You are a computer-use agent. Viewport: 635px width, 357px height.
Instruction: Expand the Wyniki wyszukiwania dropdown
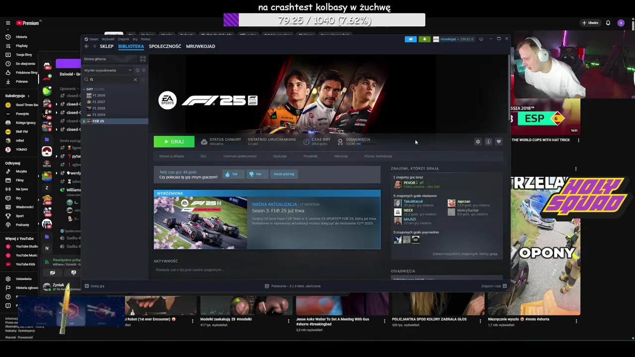point(108,70)
